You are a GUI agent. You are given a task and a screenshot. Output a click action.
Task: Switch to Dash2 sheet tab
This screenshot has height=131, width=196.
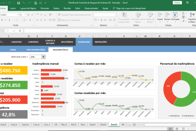(103, 124)
